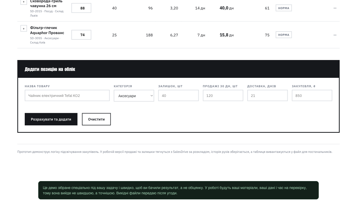Click the 3,20 daily rate value

[174, 8]
